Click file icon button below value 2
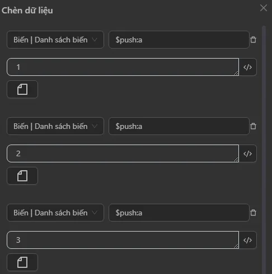 tap(22, 176)
